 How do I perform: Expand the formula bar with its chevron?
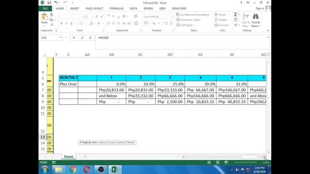point(268,37)
